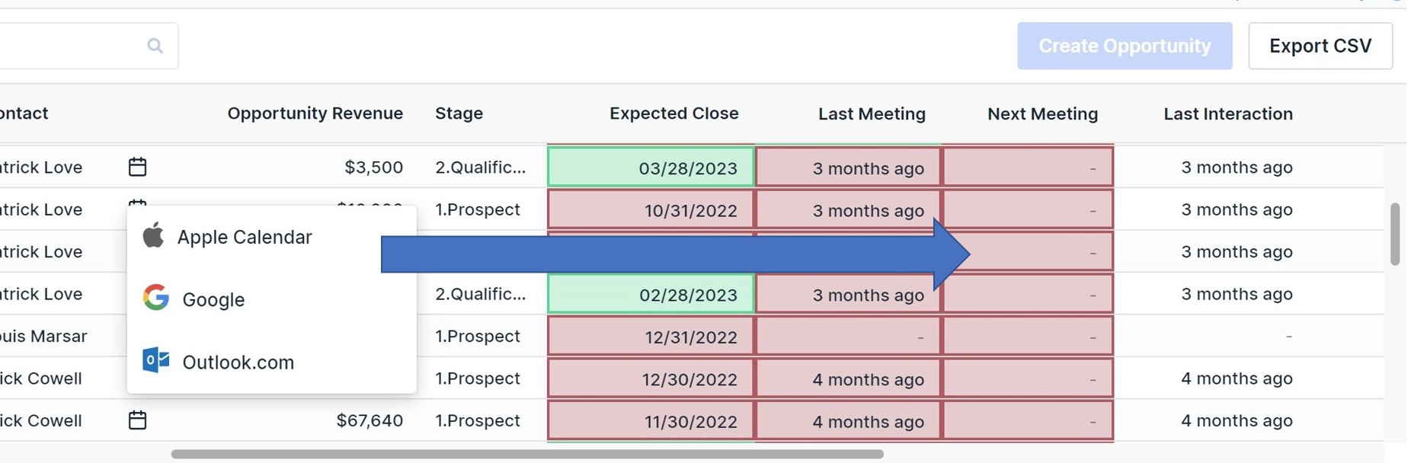Screen dimensions: 1411x463
Task: Click the Outlook.com logo icon
Action: (155, 360)
